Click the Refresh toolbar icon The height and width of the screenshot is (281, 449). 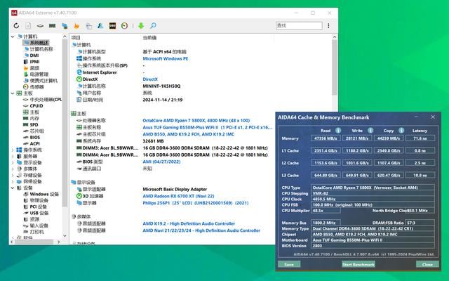click(15, 26)
